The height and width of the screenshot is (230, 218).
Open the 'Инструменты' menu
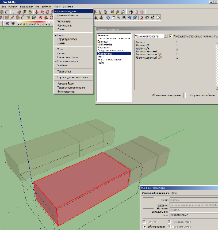click(x=43, y=7)
